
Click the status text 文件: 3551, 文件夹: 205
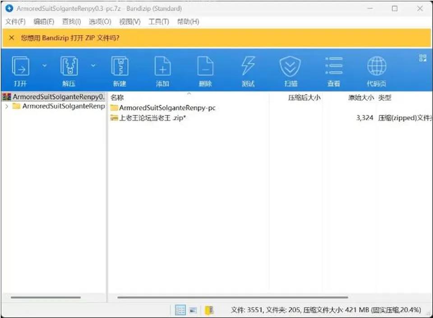click(x=266, y=310)
